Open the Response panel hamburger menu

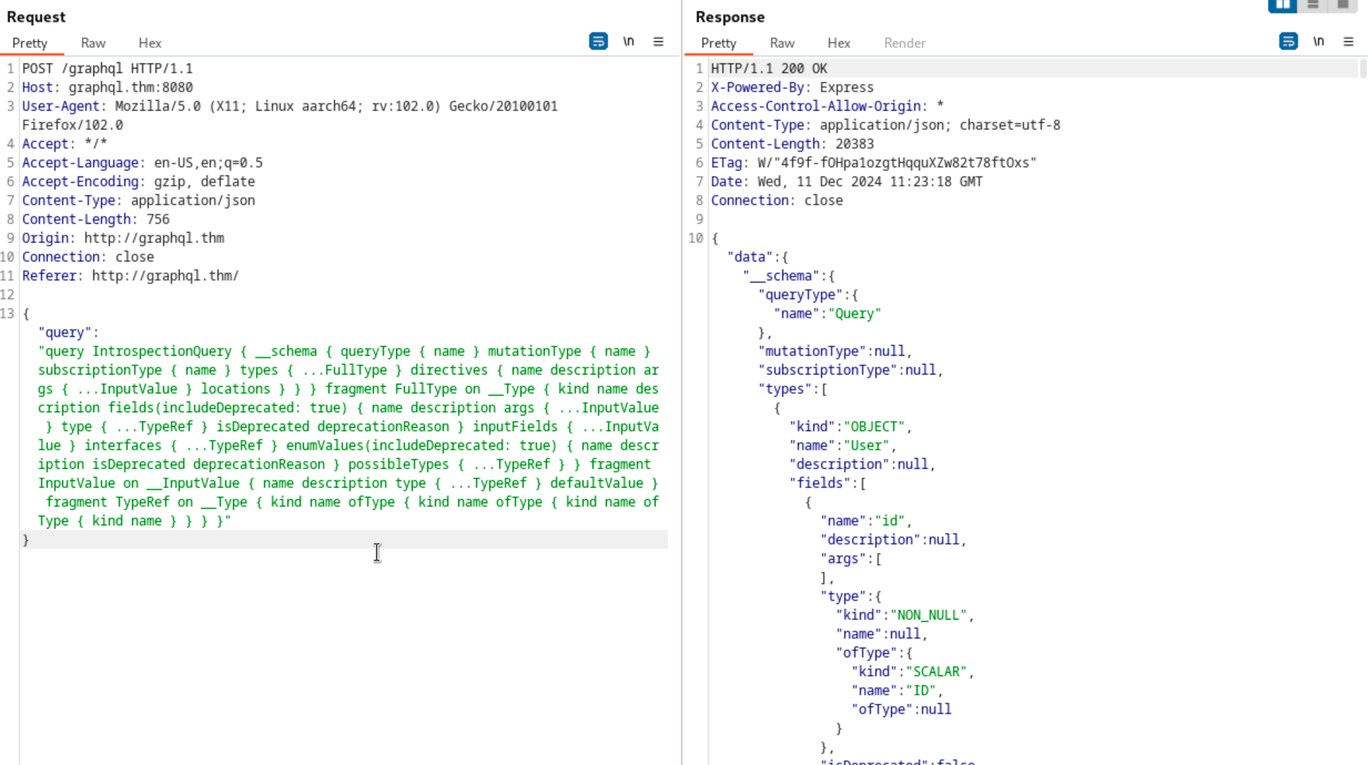[1348, 42]
